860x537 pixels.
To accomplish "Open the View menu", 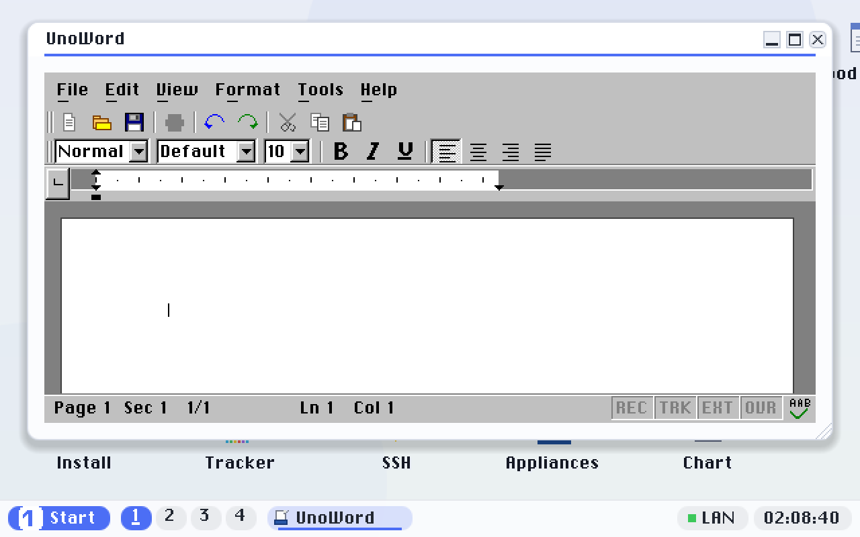I will tap(177, 90).
